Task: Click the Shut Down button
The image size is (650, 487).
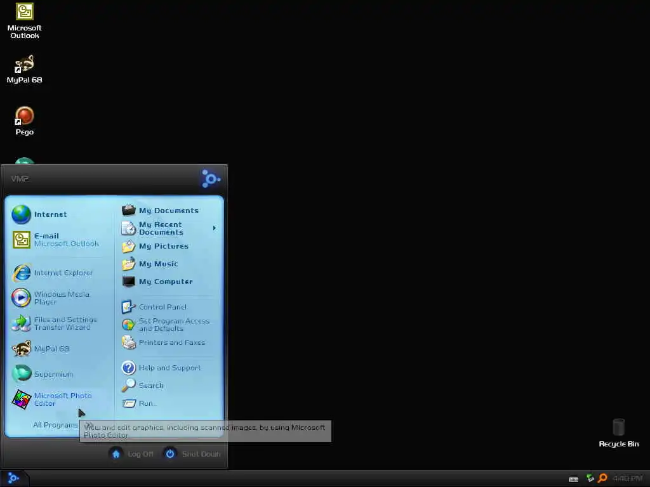Action: (192, 454)
